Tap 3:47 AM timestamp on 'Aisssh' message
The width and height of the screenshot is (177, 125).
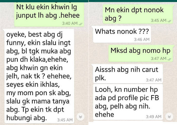(154, 80)
